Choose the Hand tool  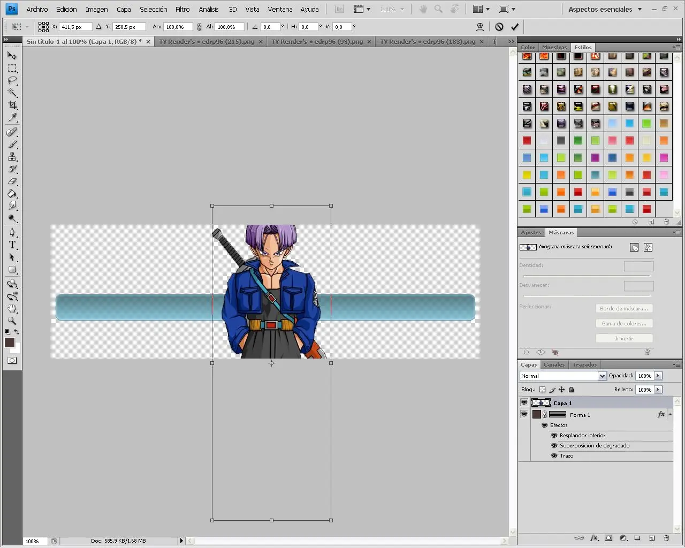click(x=12, y=309)
